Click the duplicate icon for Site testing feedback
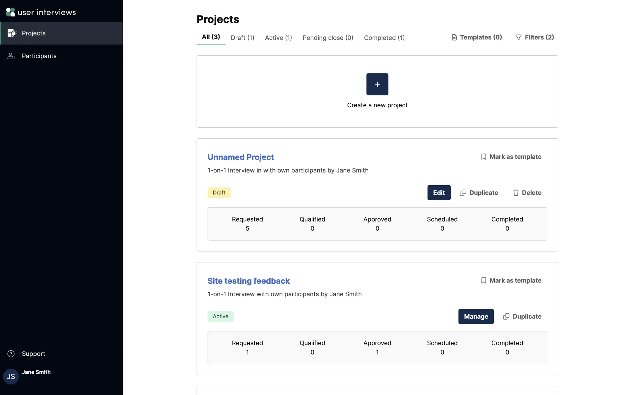Screen dimensions: 632x395 tap(506, 316)
